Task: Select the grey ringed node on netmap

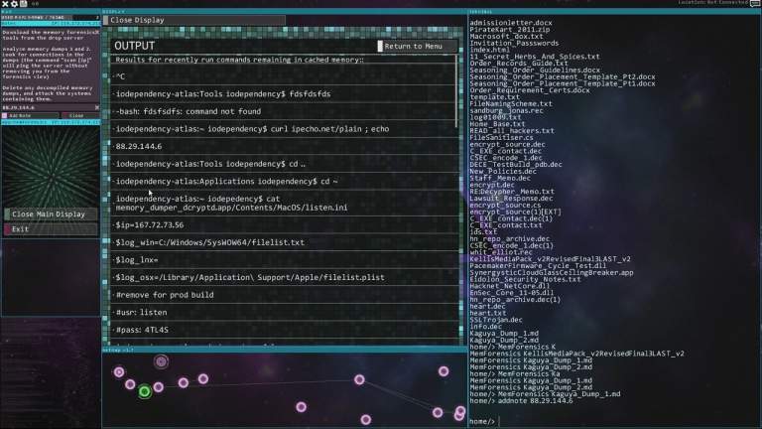Action: pyautogui.click(x=161, y=361)
